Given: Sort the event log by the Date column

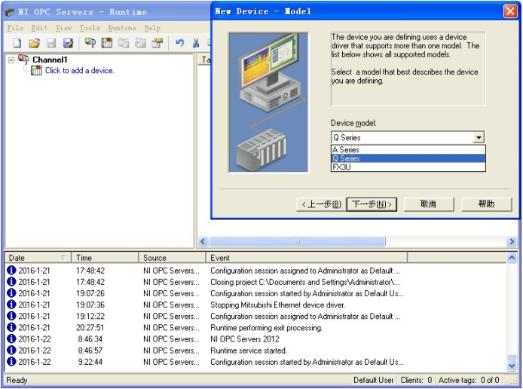Looking at the screenshot, I should [38, 258].
